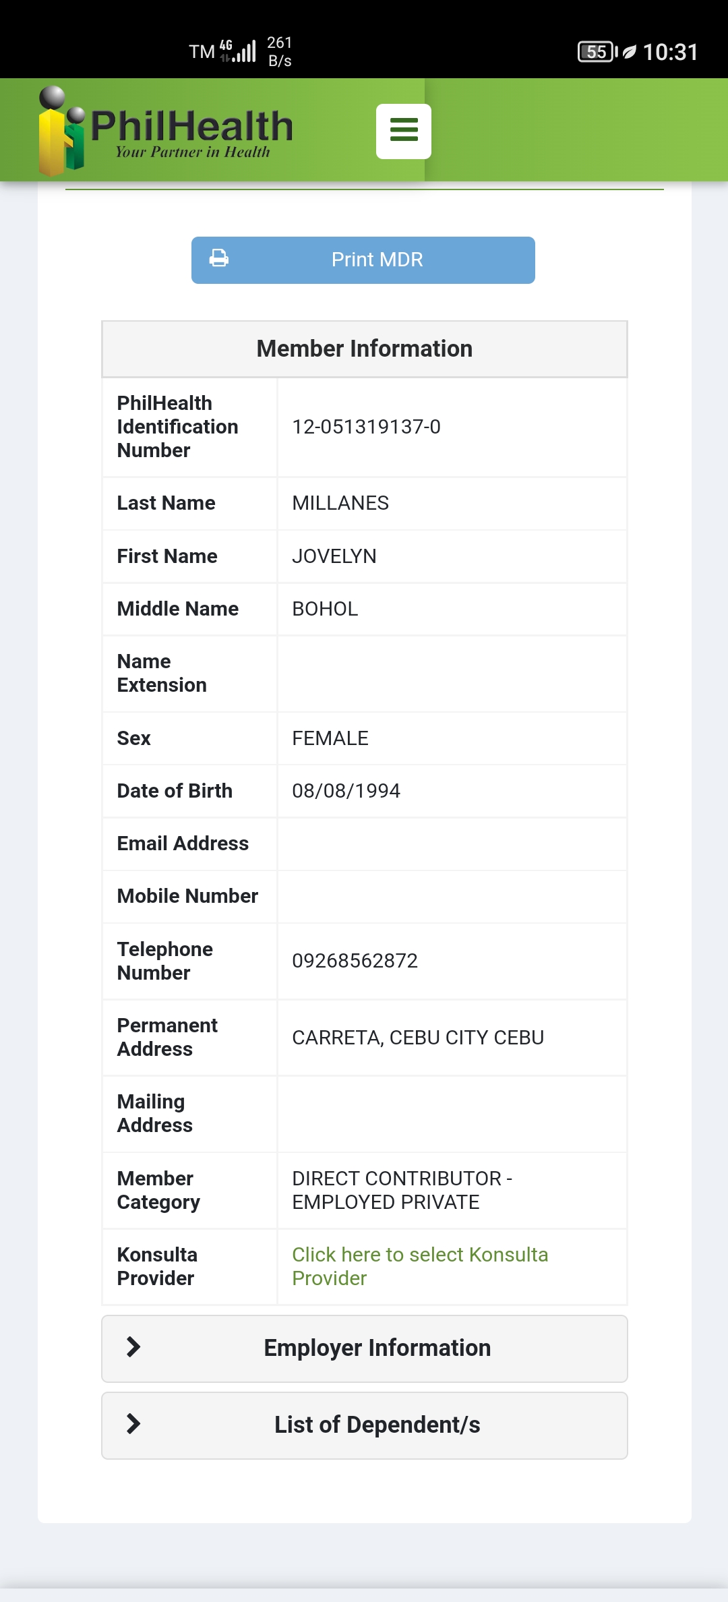Tap the Member Information header
The image size is (728, 1602).
364,349
